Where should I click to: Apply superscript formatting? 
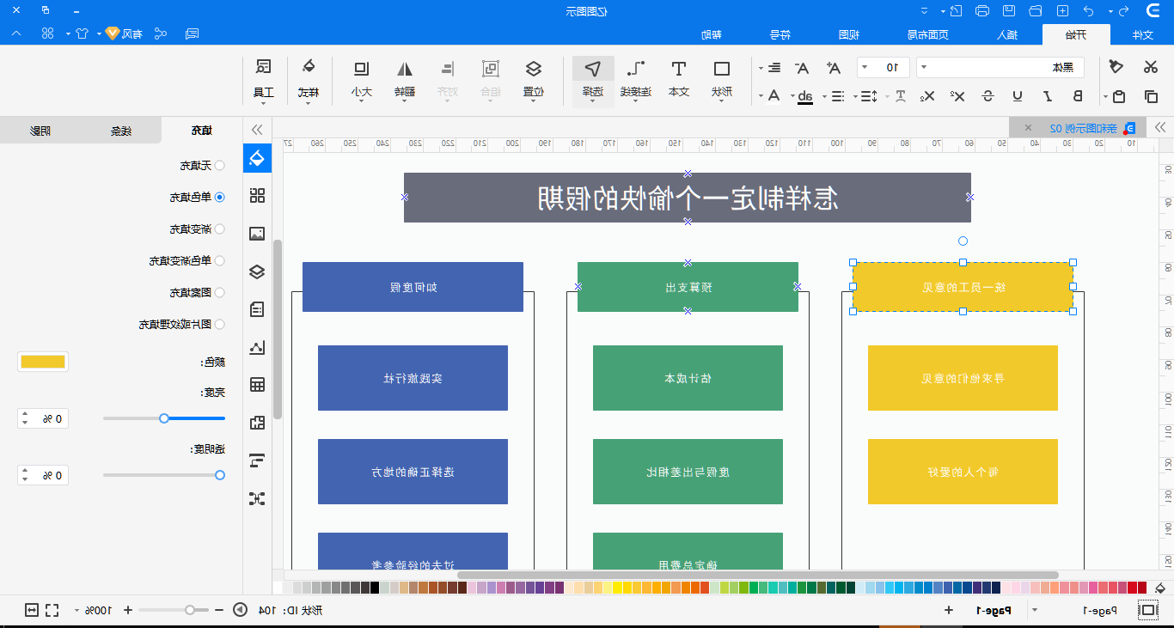[958, 96]
